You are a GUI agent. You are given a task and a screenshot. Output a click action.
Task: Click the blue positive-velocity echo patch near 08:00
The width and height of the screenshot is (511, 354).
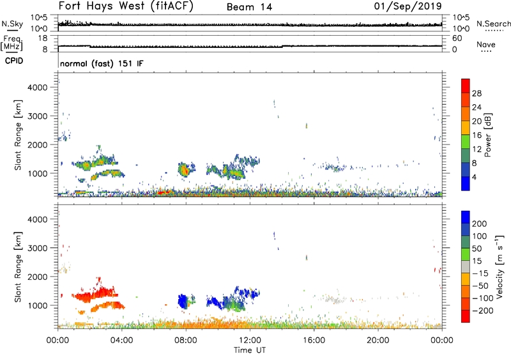pyautogui.click(x=183, y=301)
